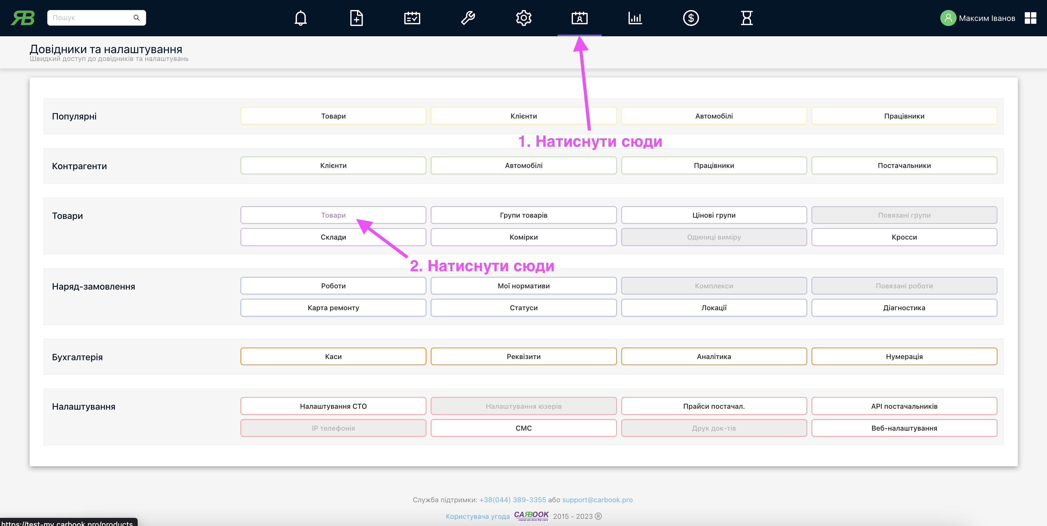Click the wrench repair icon

pyautogui.click(x=468, y=18)
